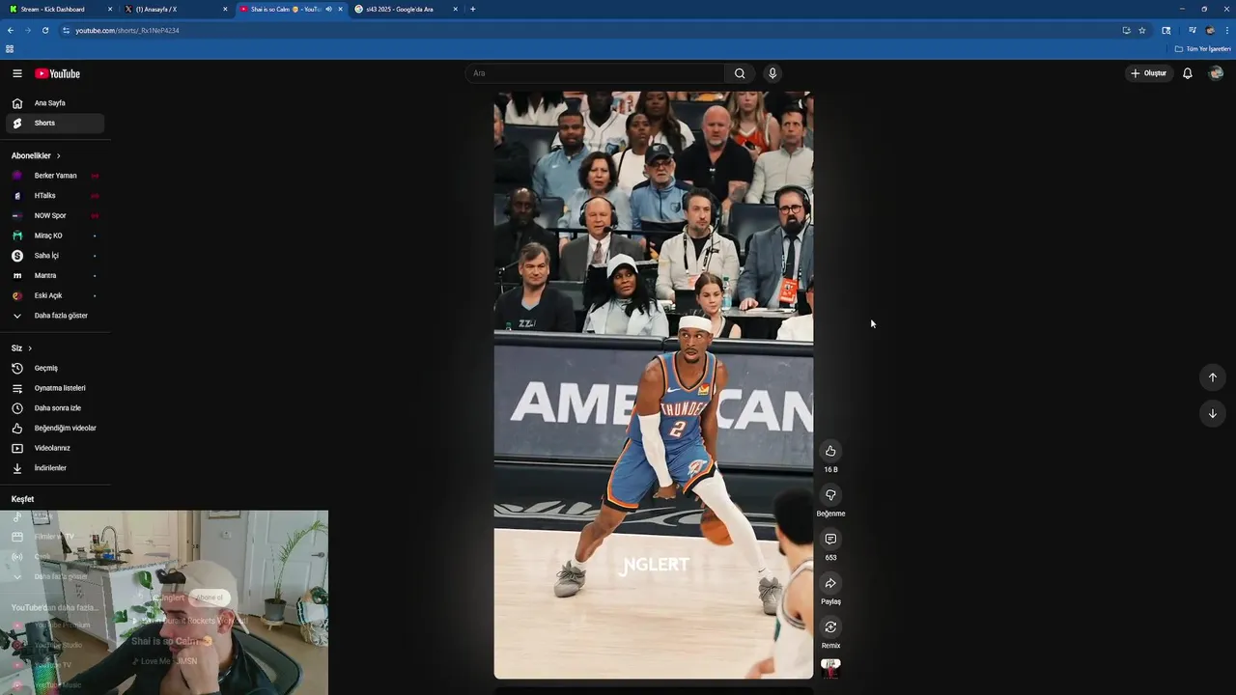Open İndirilenler downloads

coord(55,468)
